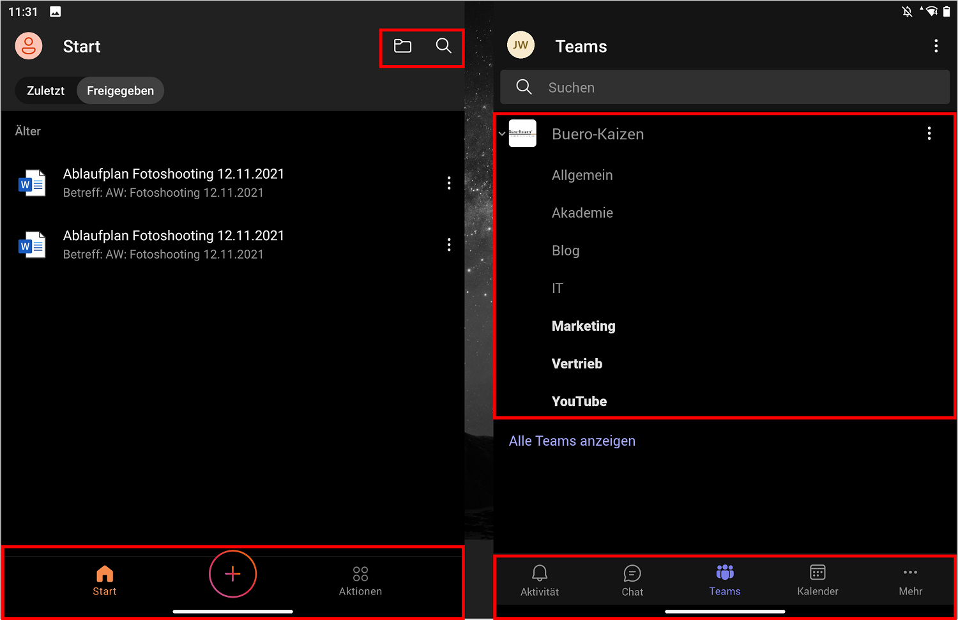
Task: Open the IT channel
Action: (x=558, y=288)
